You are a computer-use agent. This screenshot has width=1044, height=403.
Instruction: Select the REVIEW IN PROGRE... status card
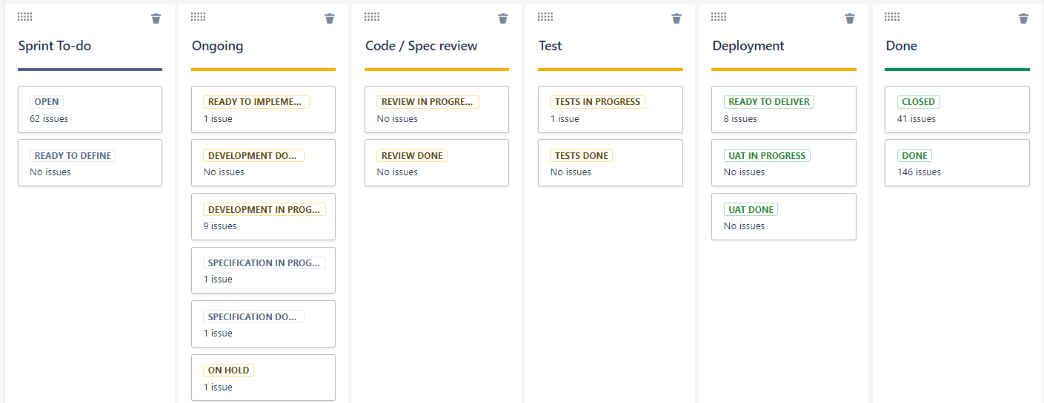[436, 109]
